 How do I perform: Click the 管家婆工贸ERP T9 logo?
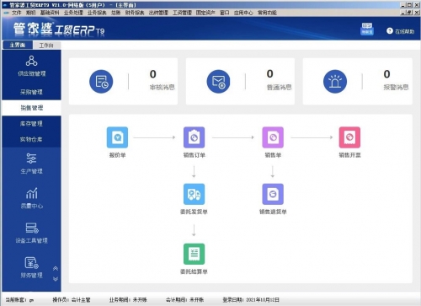click(59, 30)
